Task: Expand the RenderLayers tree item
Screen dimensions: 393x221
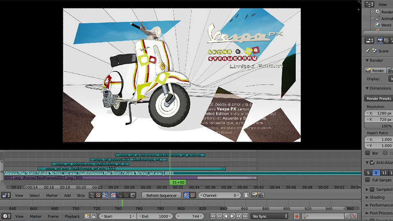Action: click(x=373, y=11)
